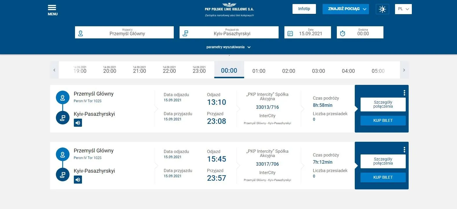
Task: Select the 01:00 time tab
Action: point(259,71)
